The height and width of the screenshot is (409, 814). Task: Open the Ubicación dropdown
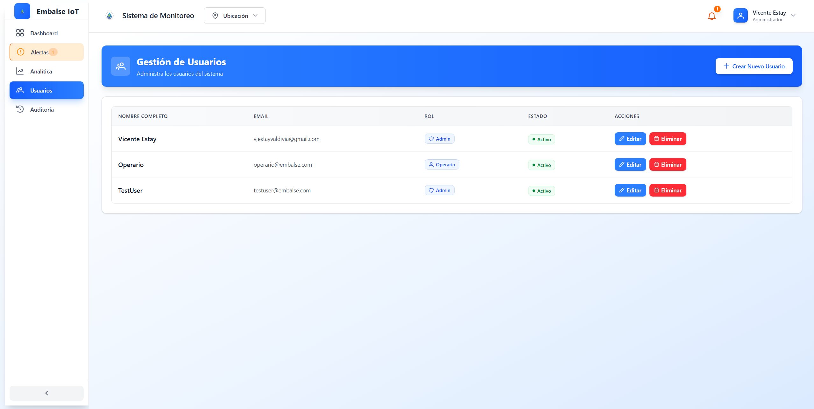(x=235, y=16)
